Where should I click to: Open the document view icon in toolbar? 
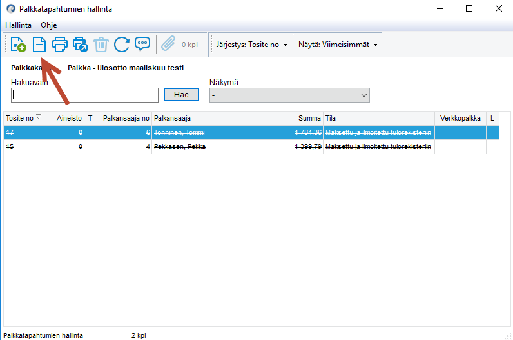[x=39, y=45]
